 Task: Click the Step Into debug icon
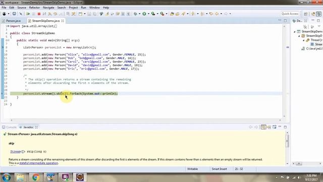[x=50, y=14]
